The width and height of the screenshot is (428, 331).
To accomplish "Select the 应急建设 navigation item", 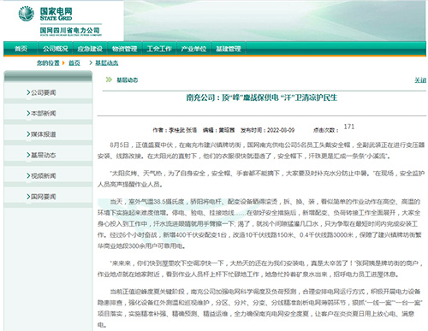I will click(x=90, y=49).
